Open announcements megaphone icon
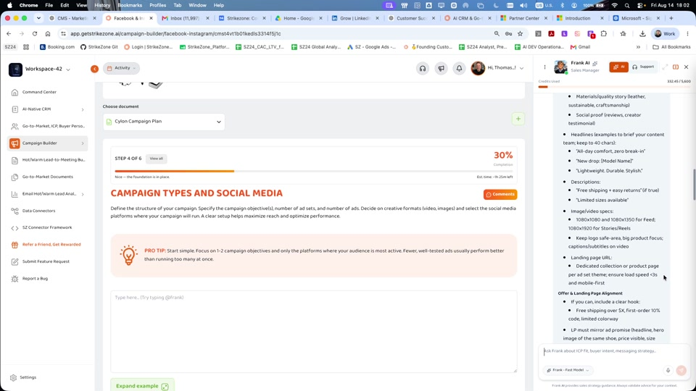Viewport: 696px width, 391px height. (441, 68)
